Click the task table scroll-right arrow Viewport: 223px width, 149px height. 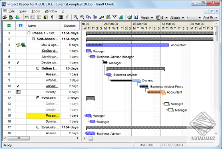coord(78,138)
